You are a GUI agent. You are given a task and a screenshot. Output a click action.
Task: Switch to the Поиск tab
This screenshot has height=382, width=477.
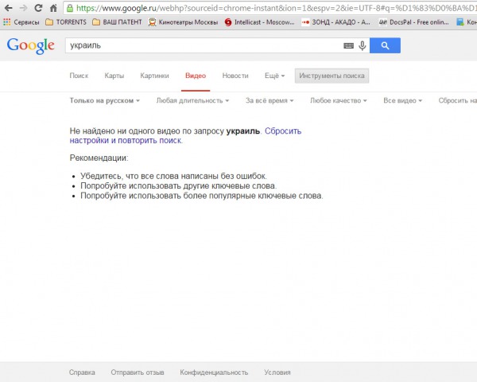tap(79, 76)
